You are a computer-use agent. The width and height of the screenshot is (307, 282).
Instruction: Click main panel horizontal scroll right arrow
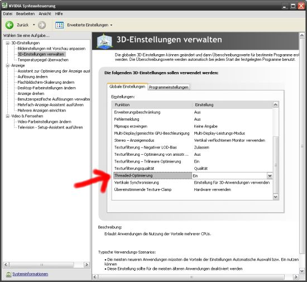(x=296, y=277)
